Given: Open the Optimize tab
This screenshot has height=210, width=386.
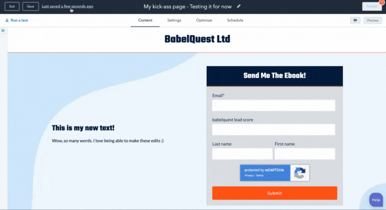Looking at the screenshot, I should [x=204, y=20].
